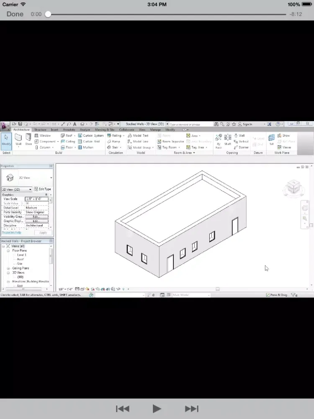Screen dimensions: 314x419
Task: Switch to the Structure ribbon tab
Action: (x=40, y=129)
